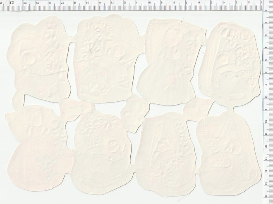Select the die-cut with the square stitched frame border
Viewport: 273px width, 204px height.
coord(172,61)
